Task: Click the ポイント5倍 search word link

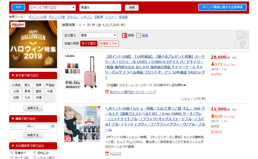Action: [57, 17]
